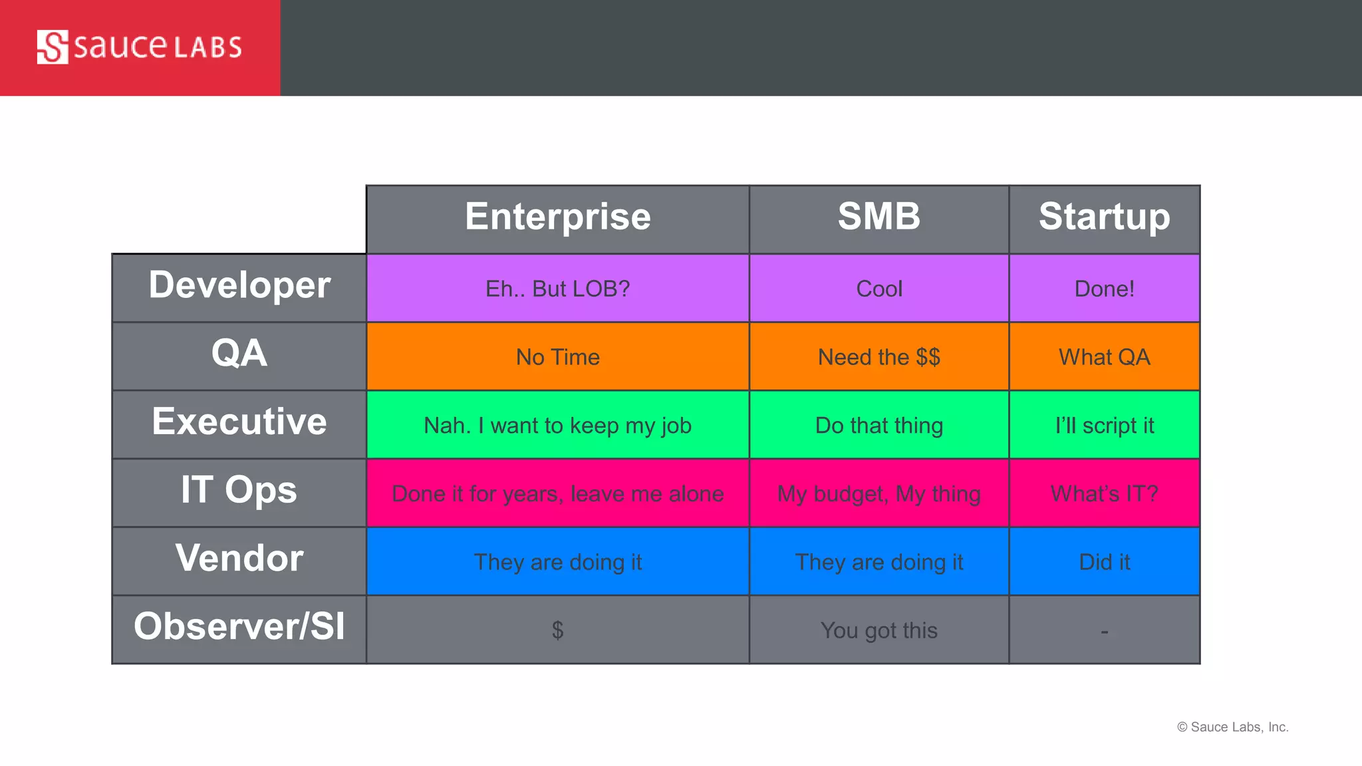This screenshot has width=1362, height=766.
Task: Select the Enterprise column header
Action: pyautogui.click(x=558, y=219)
